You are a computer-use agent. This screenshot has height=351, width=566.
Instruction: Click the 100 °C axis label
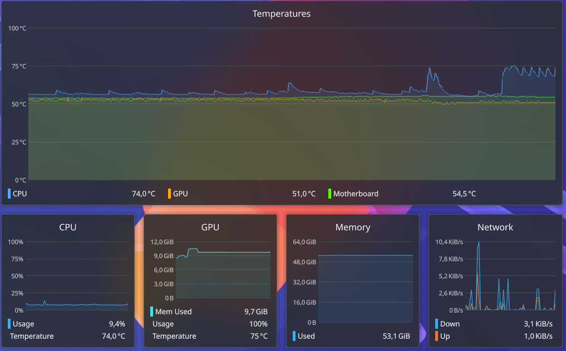coord(17,28)
